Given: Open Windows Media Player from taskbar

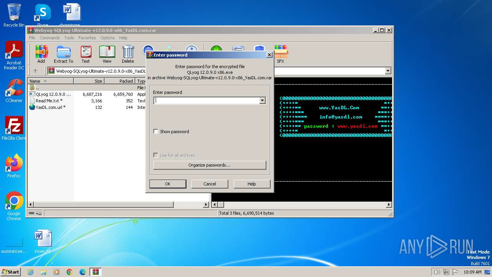Looking at the screenshot, I should (x=57, y=272).
